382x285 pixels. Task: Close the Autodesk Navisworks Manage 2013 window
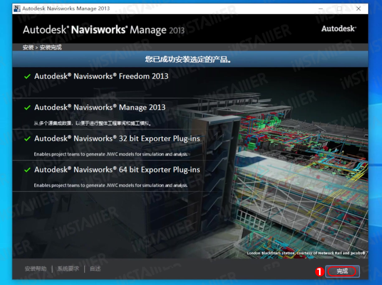pyautogui.click(x=358, y=8)
